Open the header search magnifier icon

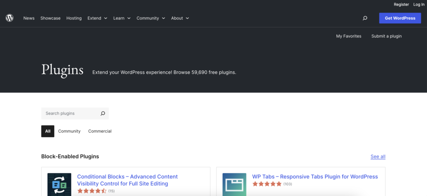[x=365, y=18]
